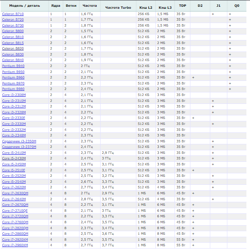Select Core i5-2540M's 3,3 ГГц turbo cell
This screenshot has height=251, width=250.
click(x=118, y=182)
